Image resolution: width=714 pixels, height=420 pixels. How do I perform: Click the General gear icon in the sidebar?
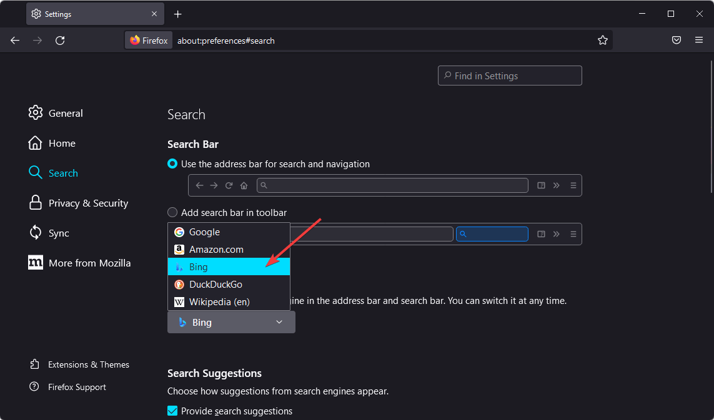point(36,113)
